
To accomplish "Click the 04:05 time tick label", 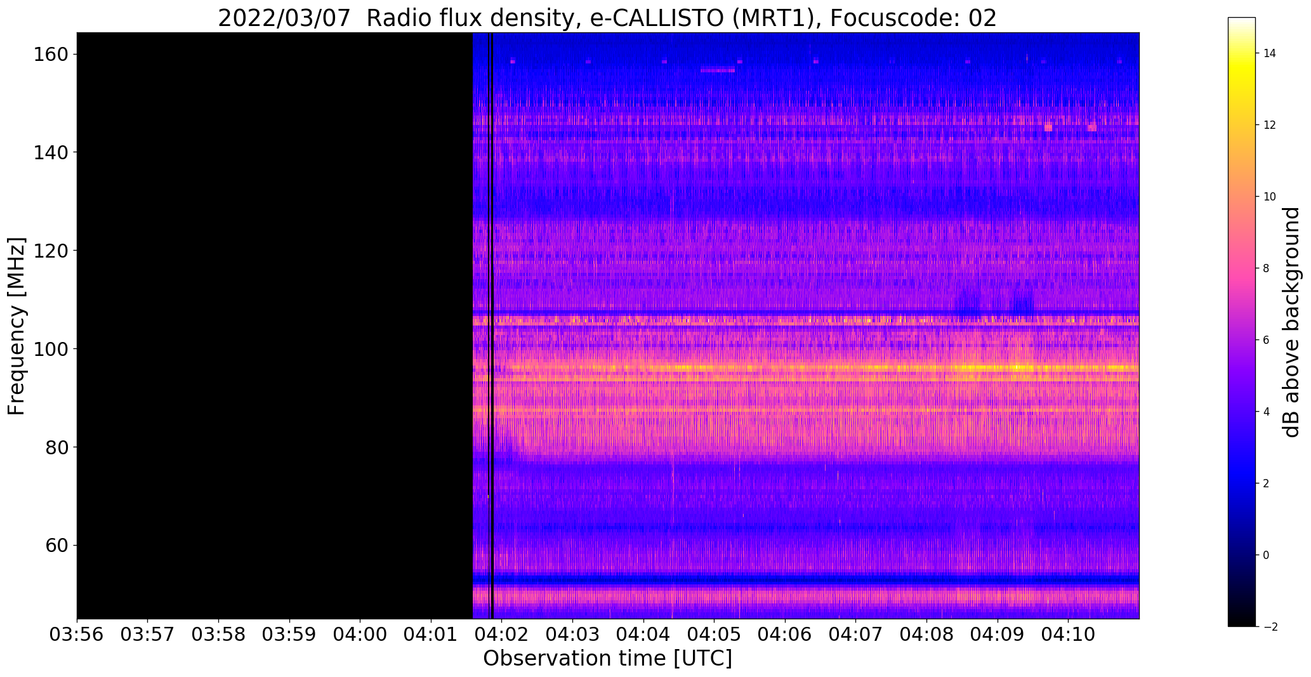I will click(x=715, y=634).
